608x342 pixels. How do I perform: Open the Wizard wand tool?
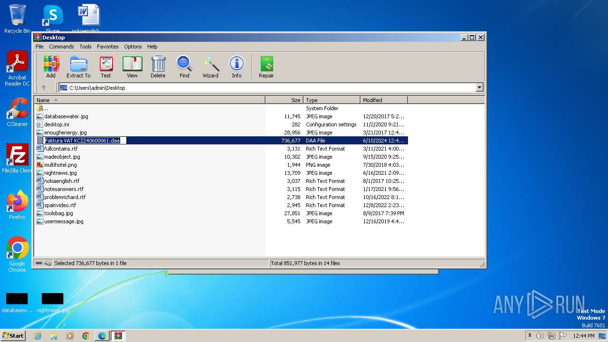tap(210, 66)
